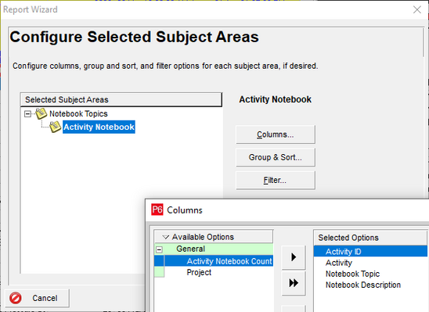Click the Columns dialog title bar
The image size is (429, 312).
pos(287,210)
